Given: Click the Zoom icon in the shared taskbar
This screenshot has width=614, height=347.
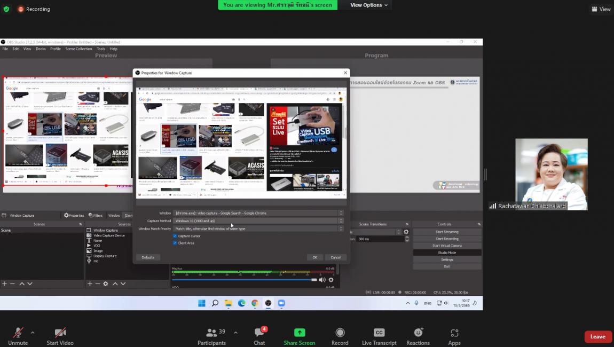Looking at the screenshot, I should 281,303.
